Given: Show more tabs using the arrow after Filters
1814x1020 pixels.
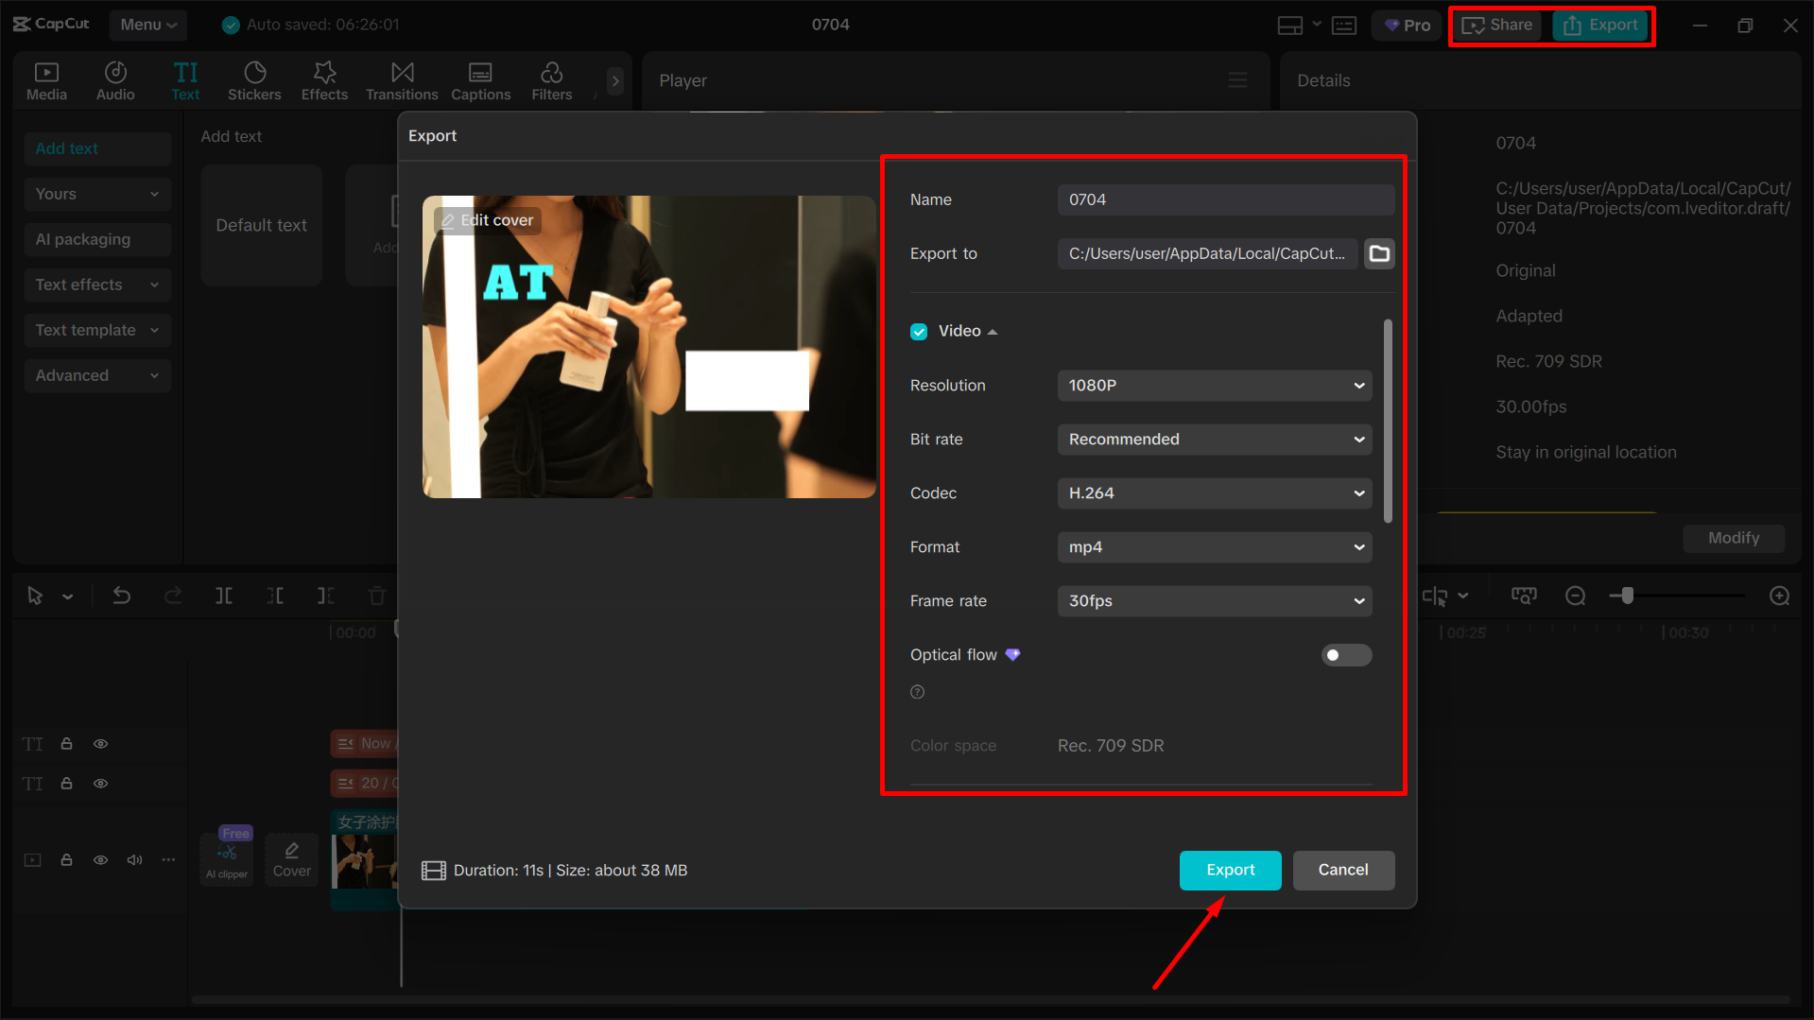Looking at the screenshot, I should [x=615, y=81].
